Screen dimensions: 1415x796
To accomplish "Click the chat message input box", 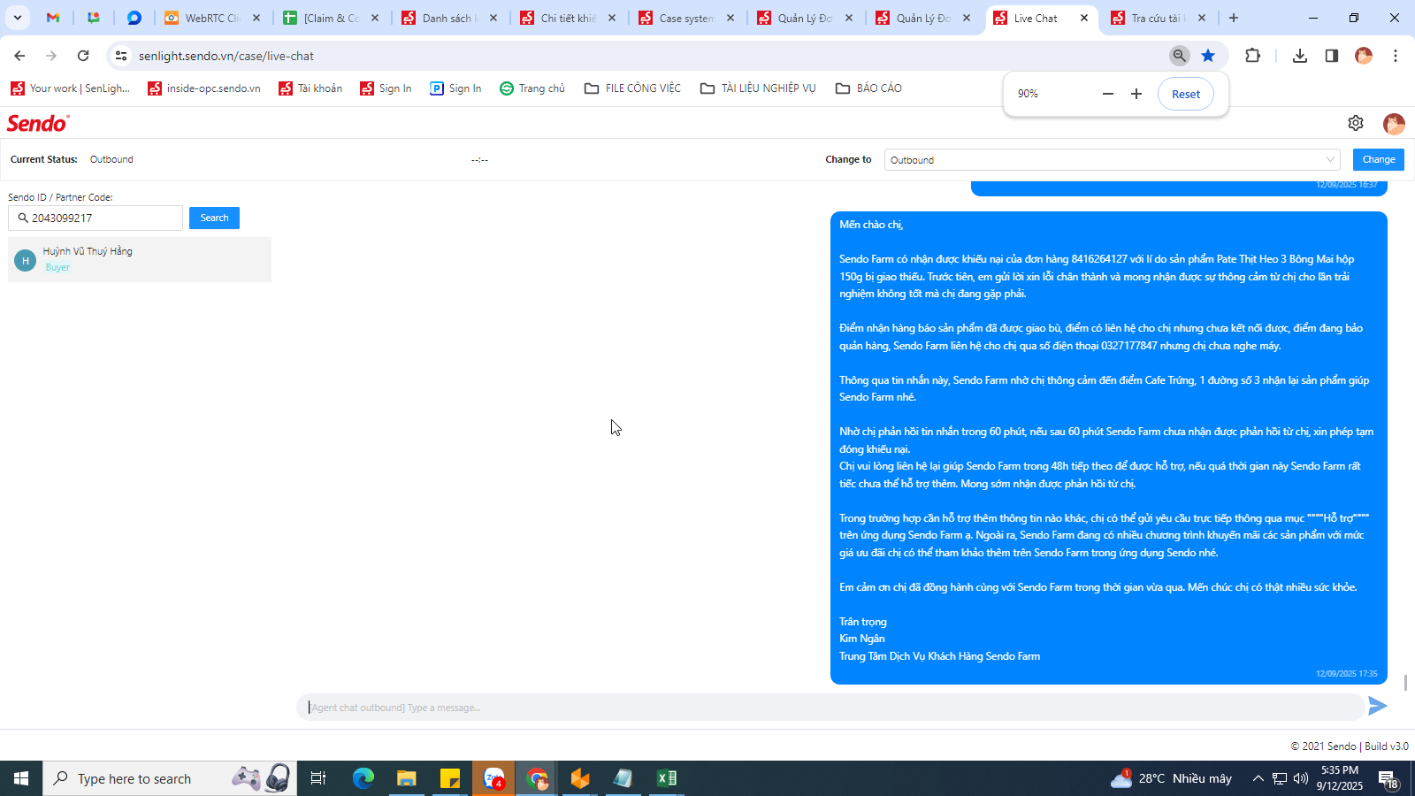I will pyautogui.click(x=830, y=707).
